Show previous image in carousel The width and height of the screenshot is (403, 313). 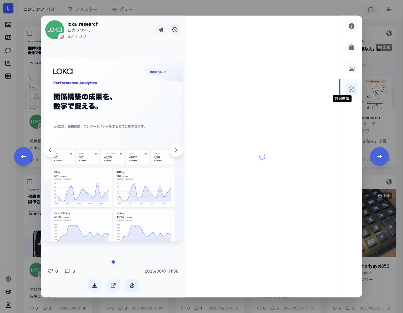[50, 150]
